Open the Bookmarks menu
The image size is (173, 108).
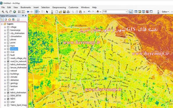(26, 7)
